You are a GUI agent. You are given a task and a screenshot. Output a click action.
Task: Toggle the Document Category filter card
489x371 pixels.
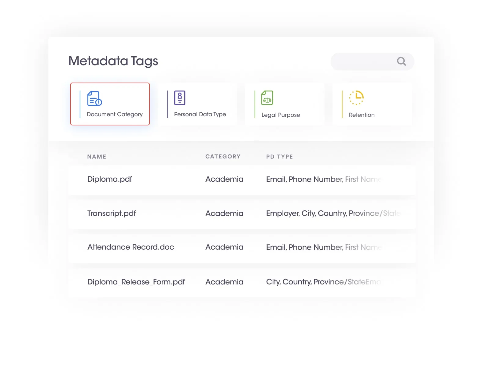click(110, 104)
